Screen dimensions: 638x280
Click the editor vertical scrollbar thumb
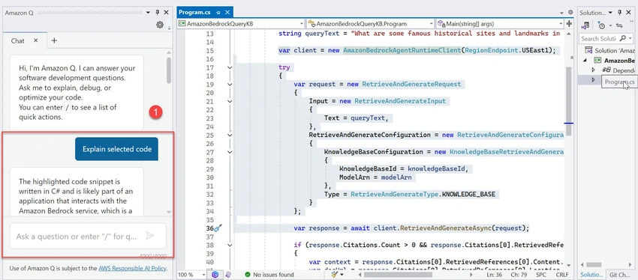tap(569, 102)
